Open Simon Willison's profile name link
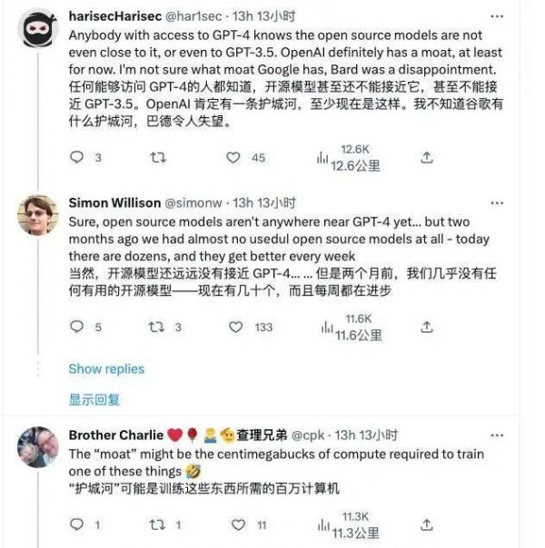This screenshot has height=548, width=545. pos(114,203)
